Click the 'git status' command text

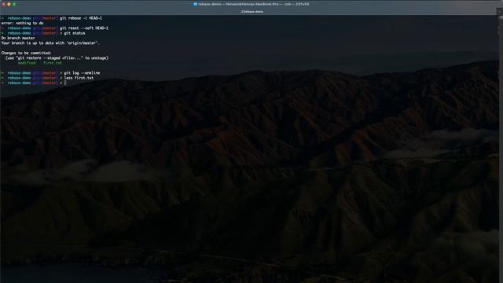(75, 33)
